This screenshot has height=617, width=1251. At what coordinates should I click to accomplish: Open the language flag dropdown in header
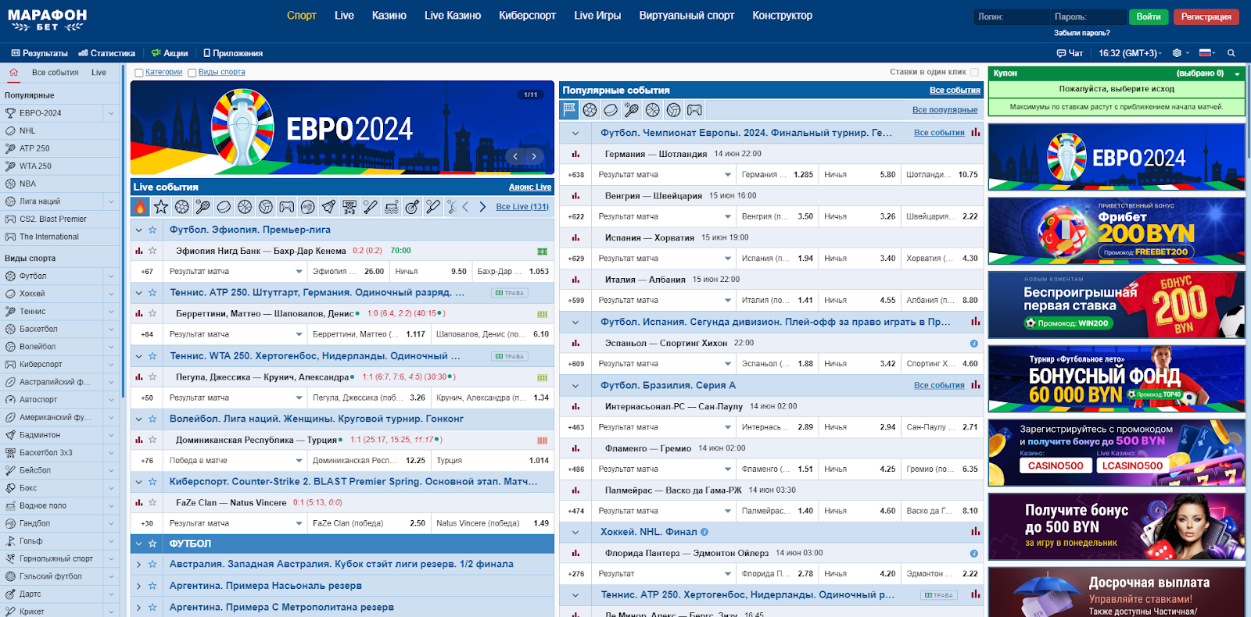[1208, 53]
